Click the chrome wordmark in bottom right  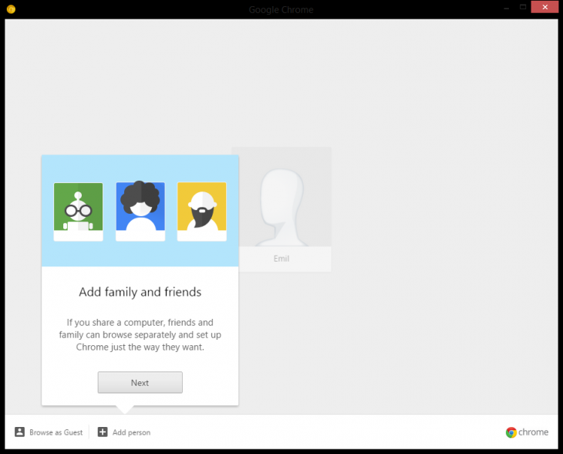pos(534,432)
